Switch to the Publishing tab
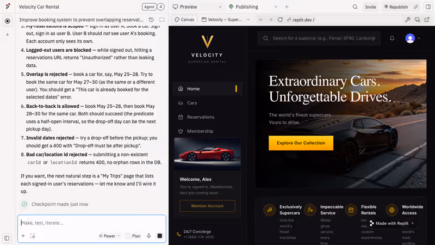435x245 pixels. coord(247,7)
